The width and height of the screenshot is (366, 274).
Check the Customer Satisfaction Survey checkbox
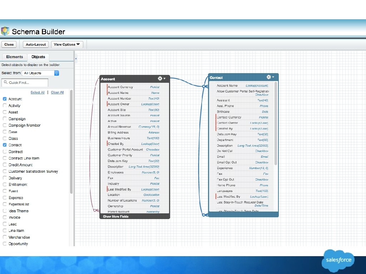[x=5, y=171]
